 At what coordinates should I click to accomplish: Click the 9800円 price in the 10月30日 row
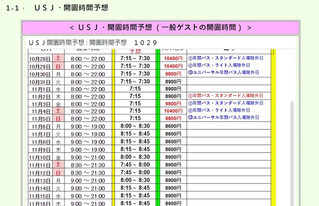click(x=173, y=74)
